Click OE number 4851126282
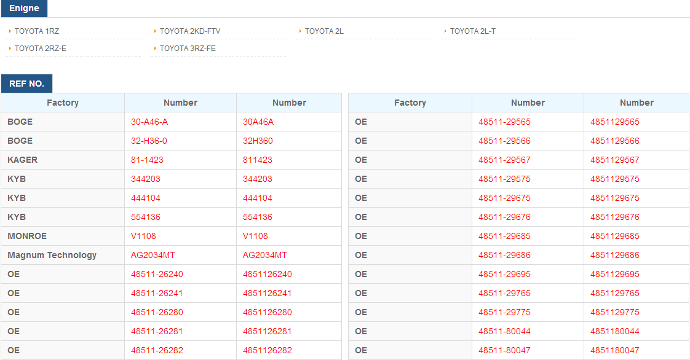The width and height of the screenshot is (690, 360). [267, 350]
